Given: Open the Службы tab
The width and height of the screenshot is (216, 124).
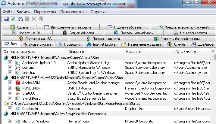Looking at the screenshot, I should coord(177,44).
